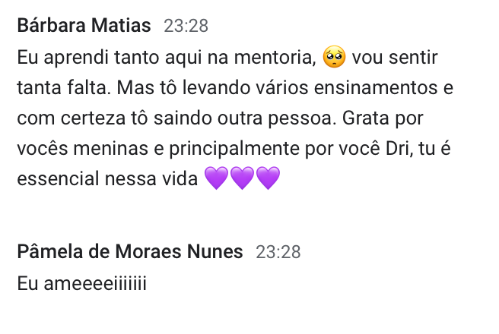
Task: Click the 23:28 timestamp beside Bárbara Matias
Action: (x=186, y=27)
